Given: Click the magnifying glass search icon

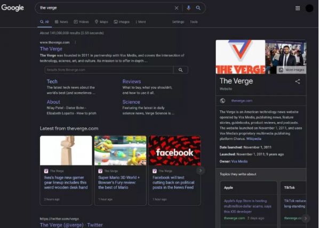Looking at the screenshot, I should (x=198, y=8).
